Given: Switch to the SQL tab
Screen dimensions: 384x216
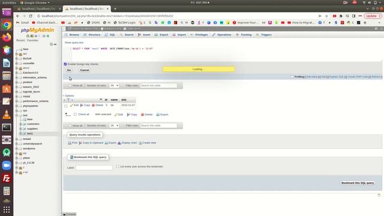Looking at the screenshot, I should click(x=110, y=35).
